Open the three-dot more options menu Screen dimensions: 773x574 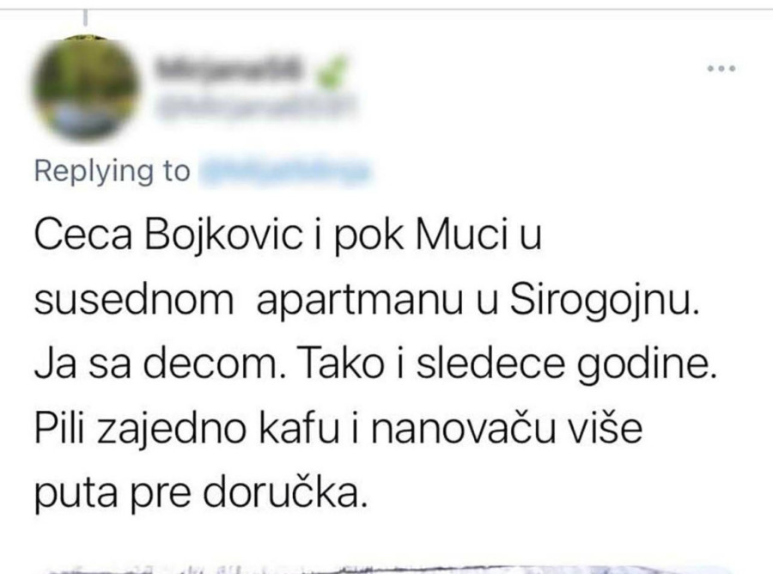pyautogui.click(x=721, y=69)
